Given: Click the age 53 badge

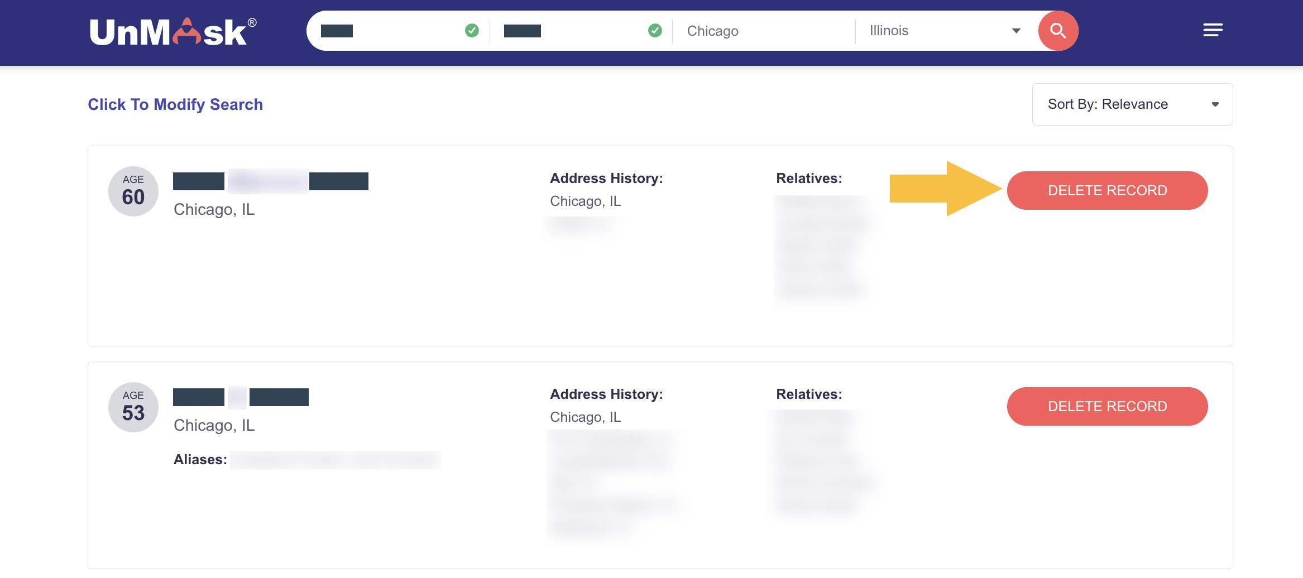Looking at the screenshot, I should click(x=133, y=407).
